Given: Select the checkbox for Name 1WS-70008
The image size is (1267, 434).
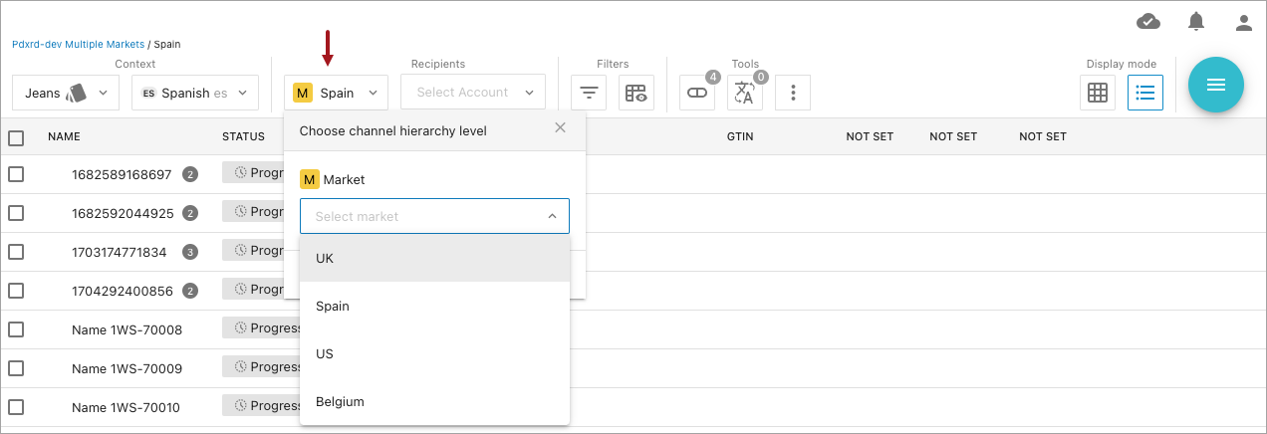Looking at the screenshot, I should pyautogui.click(x=16, y=328).
